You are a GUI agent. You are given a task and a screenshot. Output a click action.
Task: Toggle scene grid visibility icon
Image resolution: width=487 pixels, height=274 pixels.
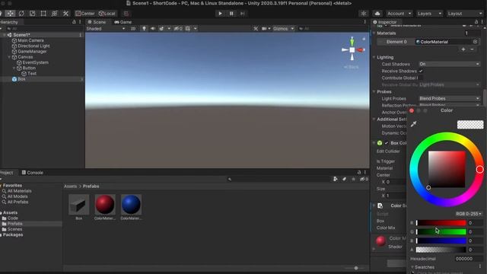(x=188, y=29)
